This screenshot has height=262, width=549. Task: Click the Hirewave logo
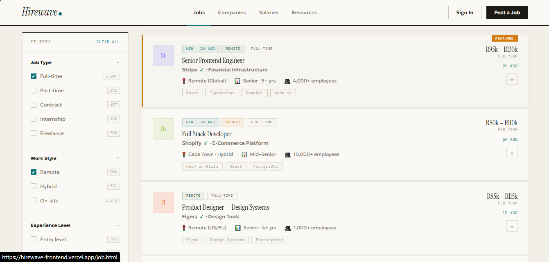(x=41, y=12)
